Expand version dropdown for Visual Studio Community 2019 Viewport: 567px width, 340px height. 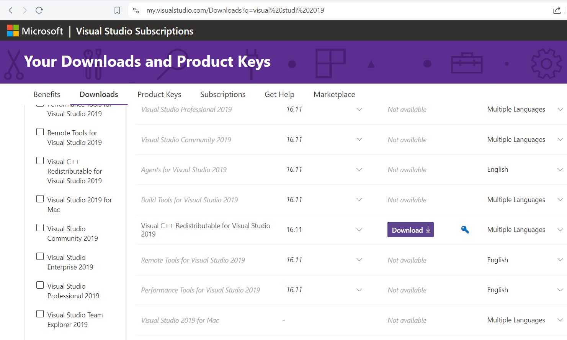[359, 140]
